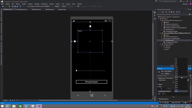
Task: Select pch.h in Solution Explorer
Action: 167,49
